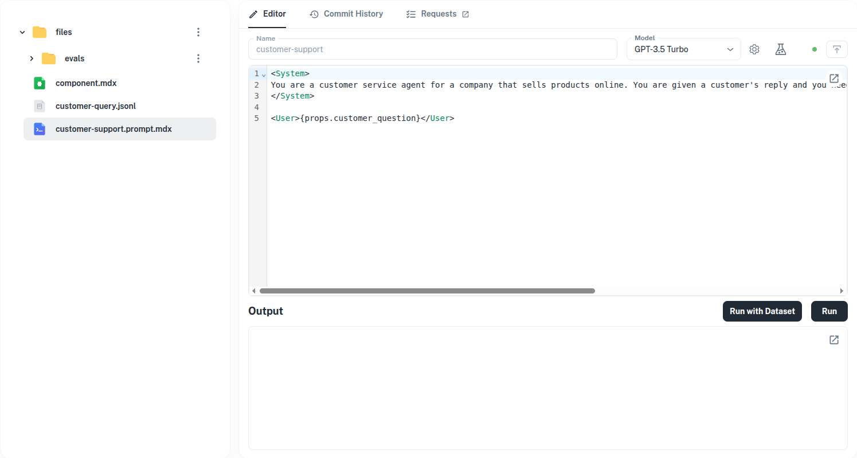Click the props.customer_question text on line 5
The height and width of the screenshot is (458, 857).
(x=361, y=118)
